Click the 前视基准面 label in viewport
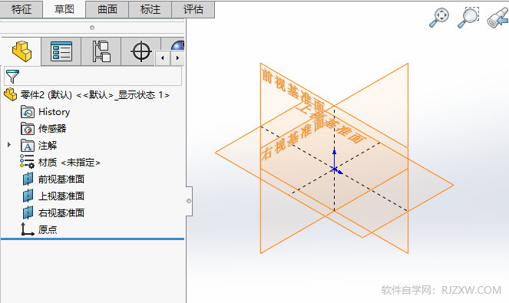The height and width of the screenshot is (303, 509). pyautogui.click(x=293, y=91)
